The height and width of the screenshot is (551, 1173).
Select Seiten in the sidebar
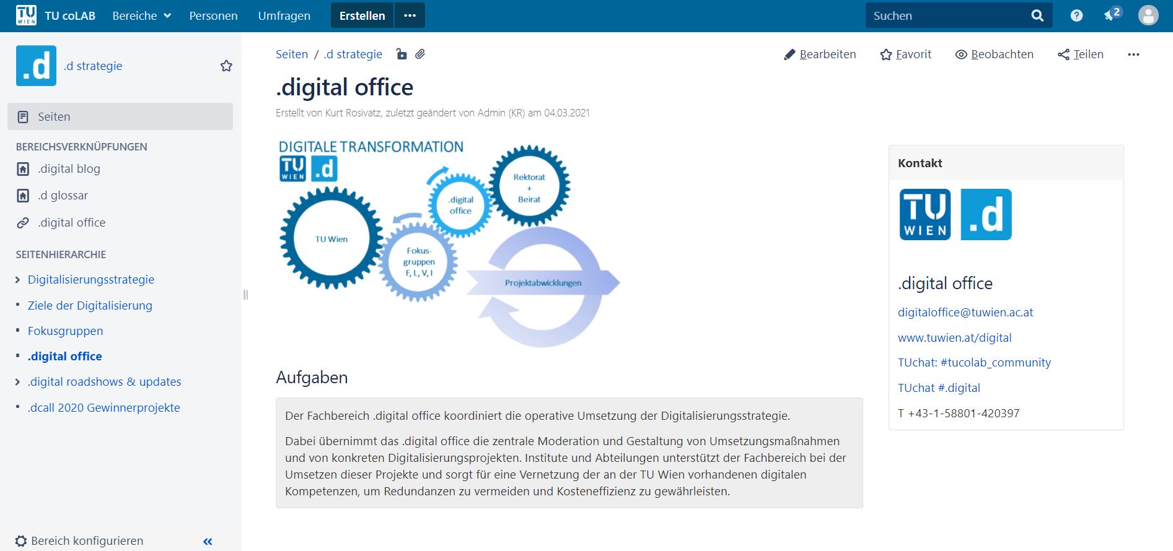[120, 116]
